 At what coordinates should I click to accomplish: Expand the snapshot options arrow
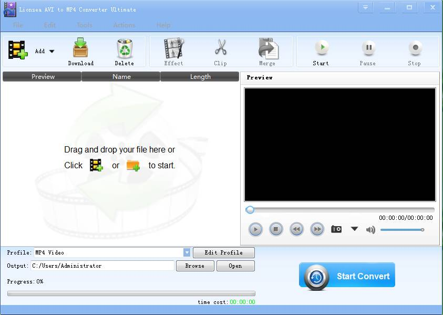pyautogui.click(x=355, y=228)
